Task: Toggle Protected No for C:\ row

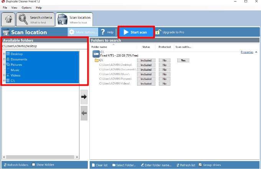Action: point(164,60)
